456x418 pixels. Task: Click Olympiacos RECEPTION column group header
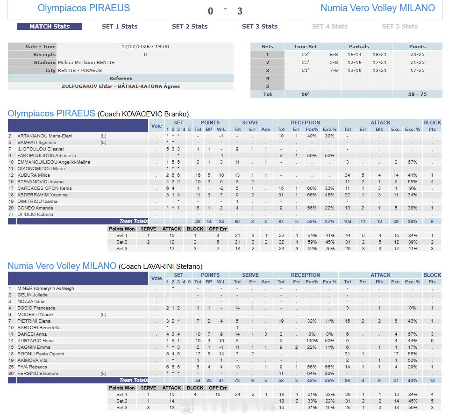(x=306, y=123)
